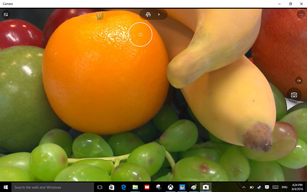Click the camera scene mode icon
Viewport: 307px width, 192px height.
point(148,14)
